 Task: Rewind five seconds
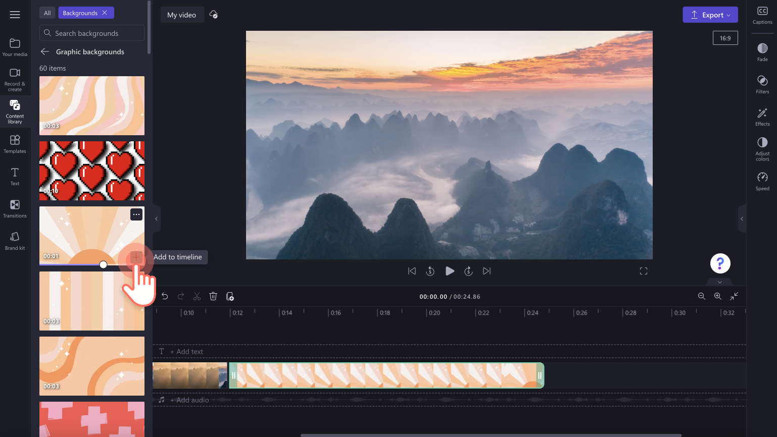[x=430, y=271]
